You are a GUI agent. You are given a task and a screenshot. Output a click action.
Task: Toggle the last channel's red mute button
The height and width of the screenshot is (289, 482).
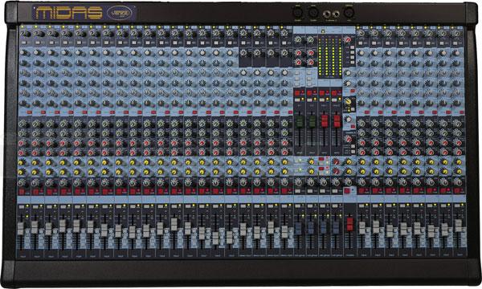pyautogui.click(x=457, y=191)
